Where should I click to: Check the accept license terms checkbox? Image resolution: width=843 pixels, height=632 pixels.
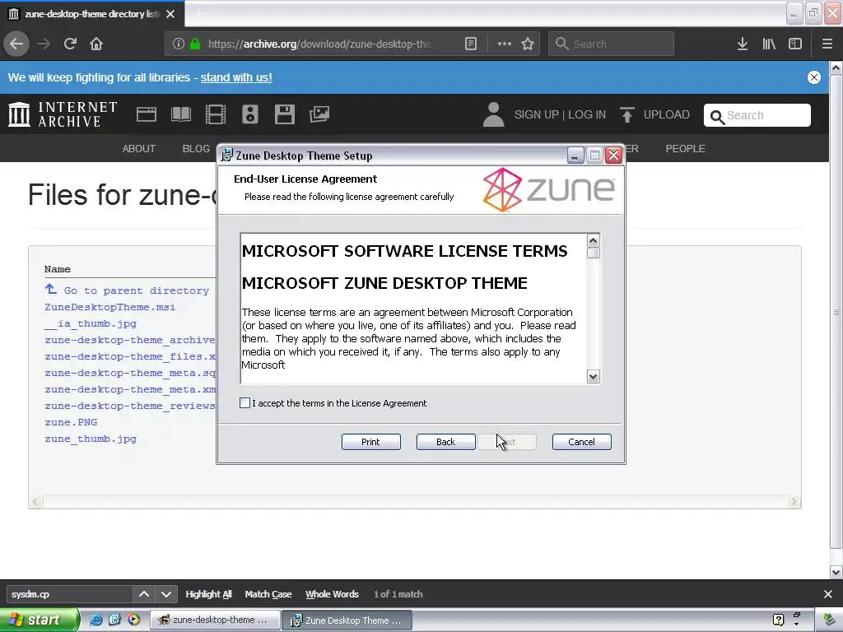(245, 403)
